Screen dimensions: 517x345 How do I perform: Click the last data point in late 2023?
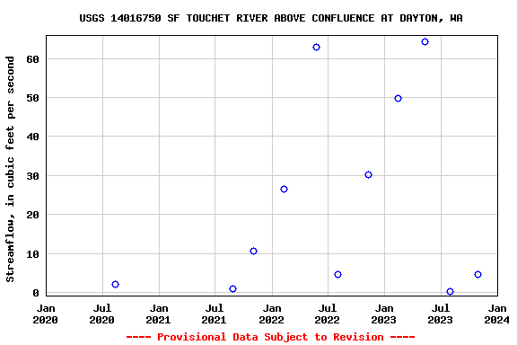[478, 274]
